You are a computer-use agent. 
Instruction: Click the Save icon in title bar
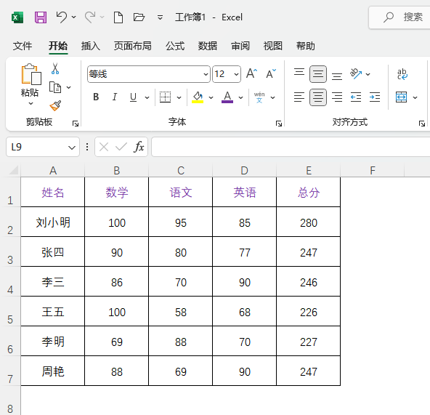click(41, 17)
